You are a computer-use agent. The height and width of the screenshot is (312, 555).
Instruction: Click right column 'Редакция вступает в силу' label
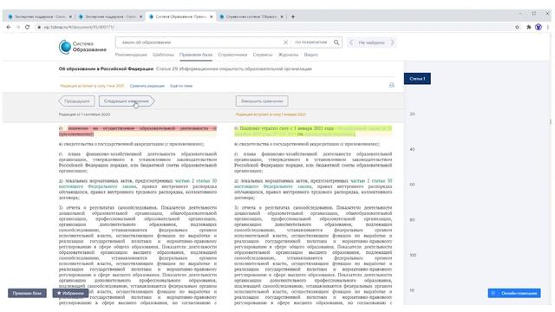pos(271,114)
